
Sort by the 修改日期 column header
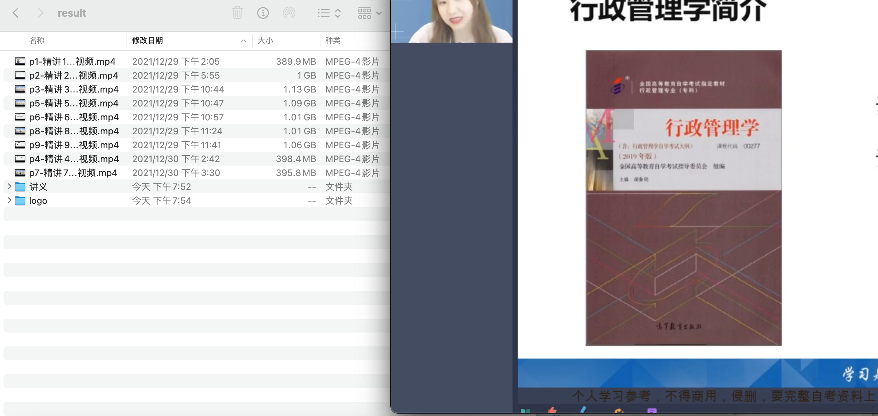coord(147,40)
